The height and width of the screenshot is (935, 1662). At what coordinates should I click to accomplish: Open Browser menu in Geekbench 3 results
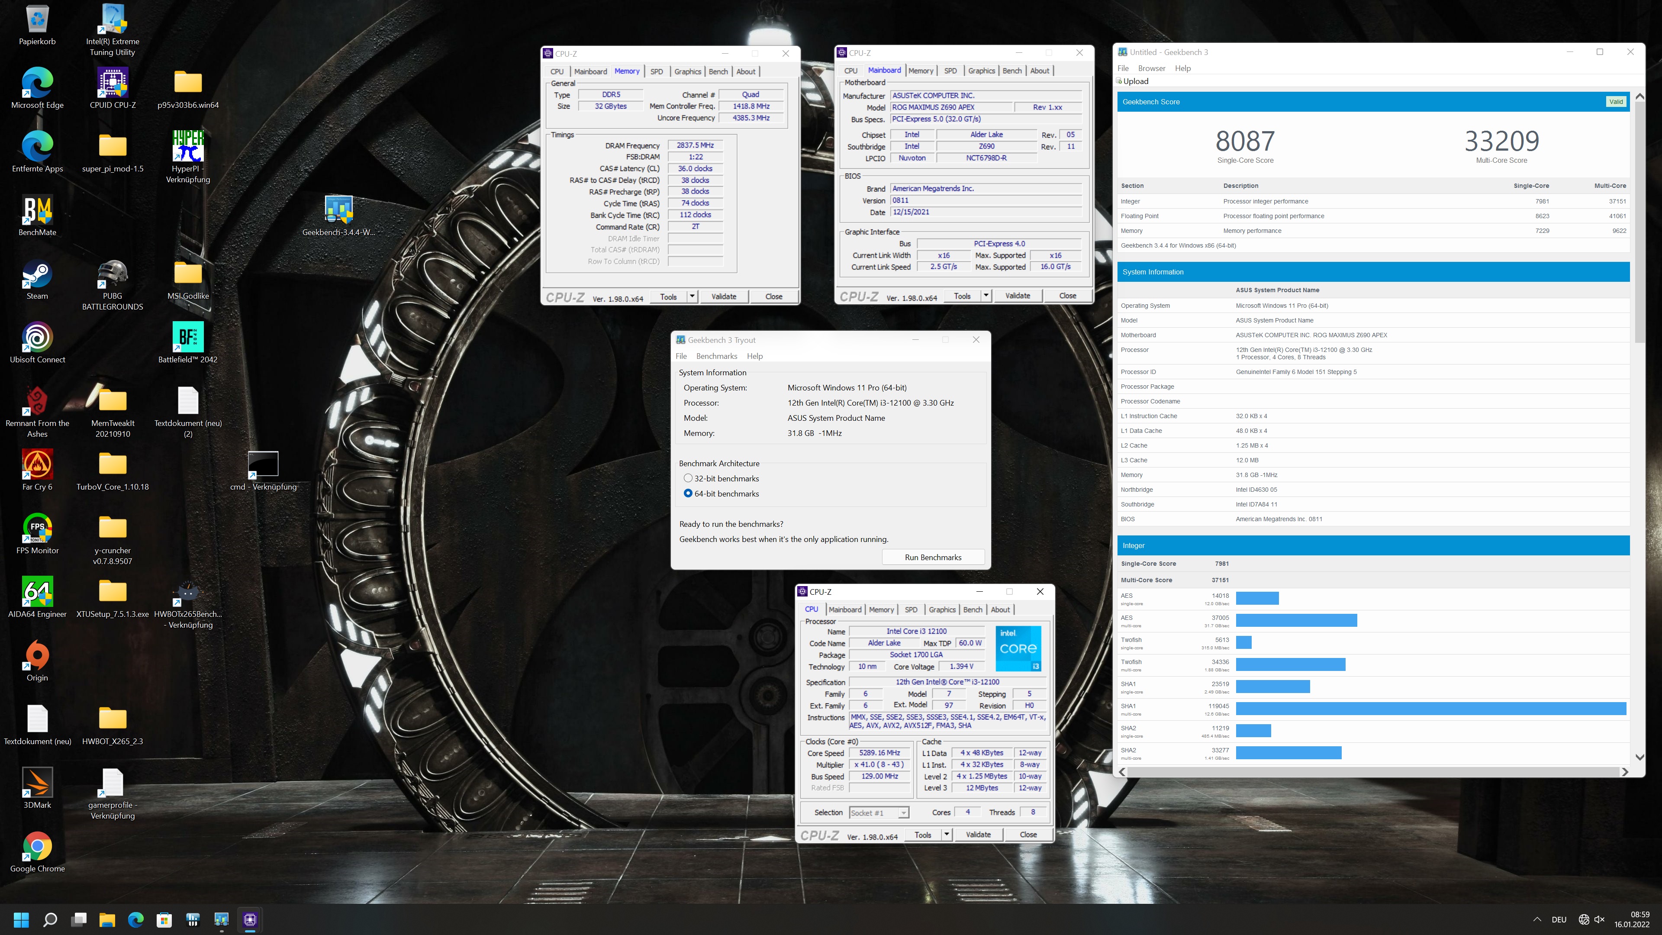pyautogui.click(x=1152, y=68)
